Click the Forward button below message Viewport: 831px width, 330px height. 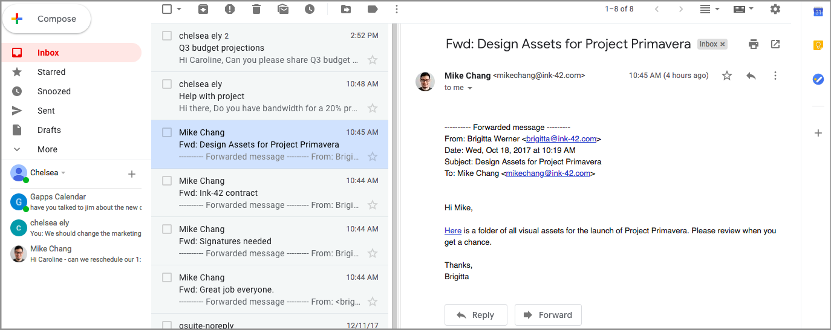point(548,315)
